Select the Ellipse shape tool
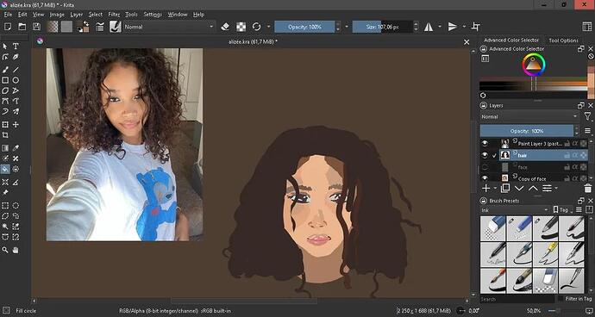The height and width of the screenshot is (317, 595). pos(16,80)
